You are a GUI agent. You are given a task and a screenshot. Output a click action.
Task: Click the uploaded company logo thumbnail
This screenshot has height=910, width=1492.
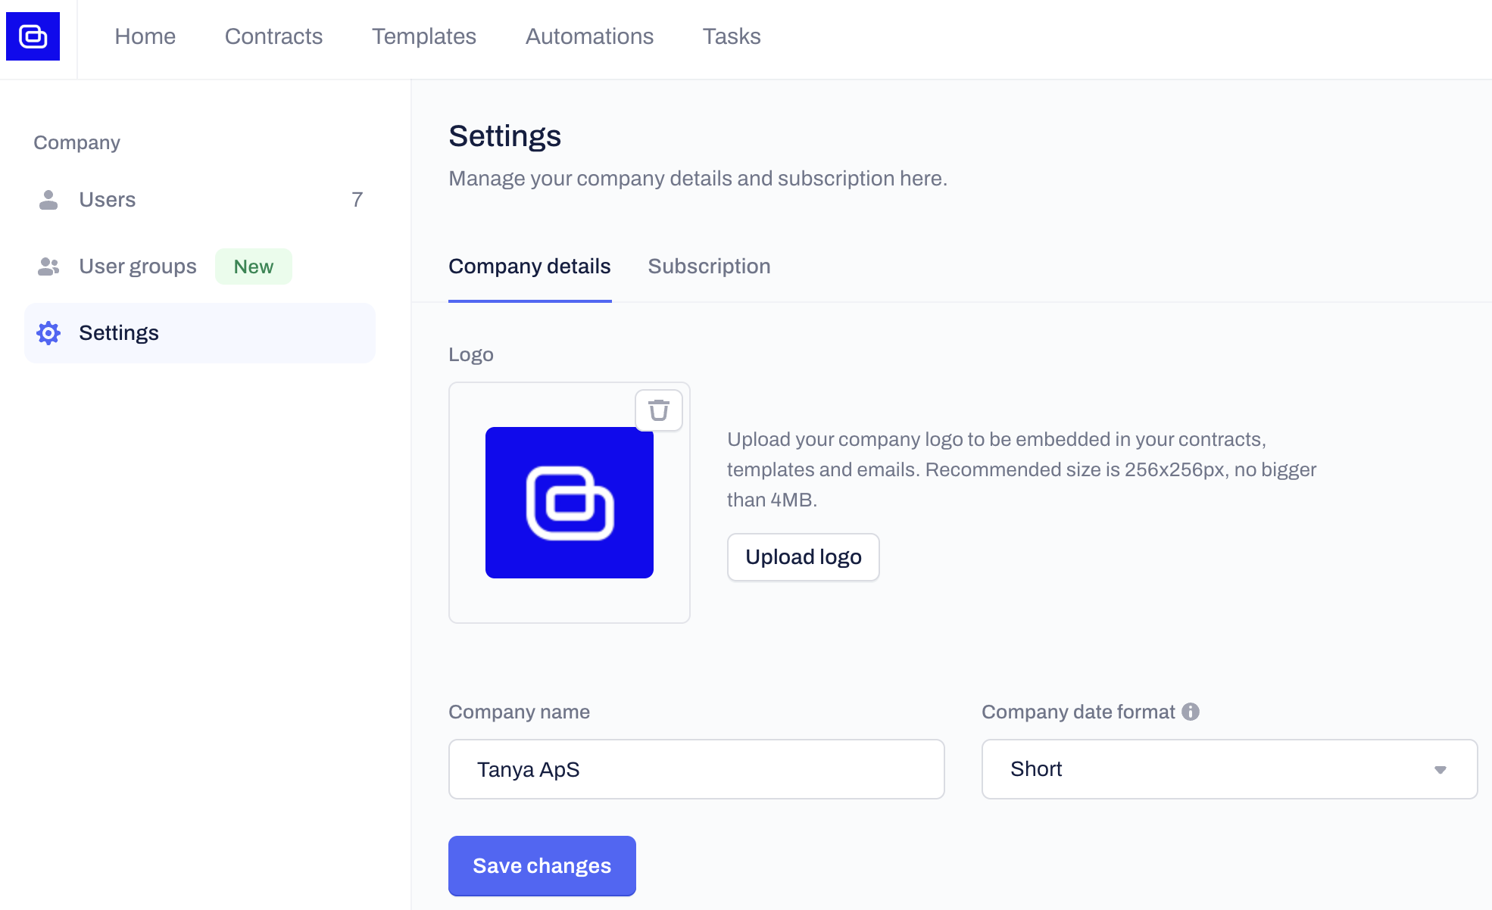569,503
